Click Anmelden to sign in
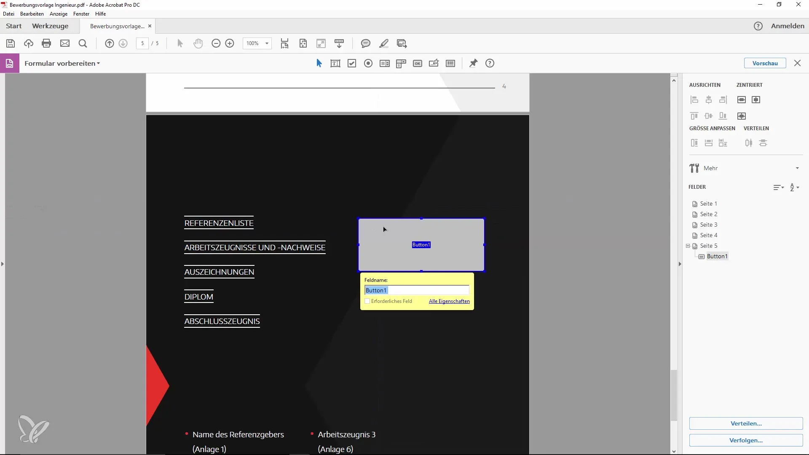 click(788, 26)
